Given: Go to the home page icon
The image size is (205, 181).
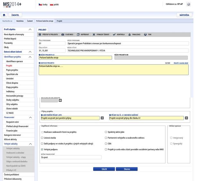Looking at the screenshot, I should pyautogui.click(x=4, y=15).
